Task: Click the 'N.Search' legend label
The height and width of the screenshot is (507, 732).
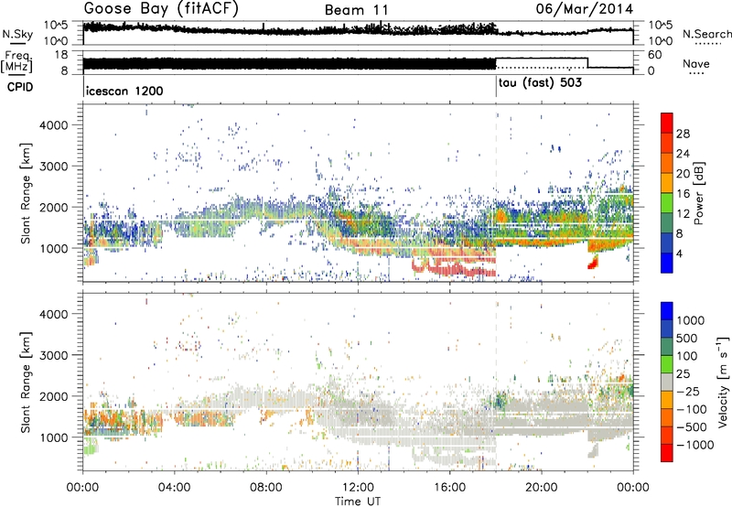Action: click(706, 34)
